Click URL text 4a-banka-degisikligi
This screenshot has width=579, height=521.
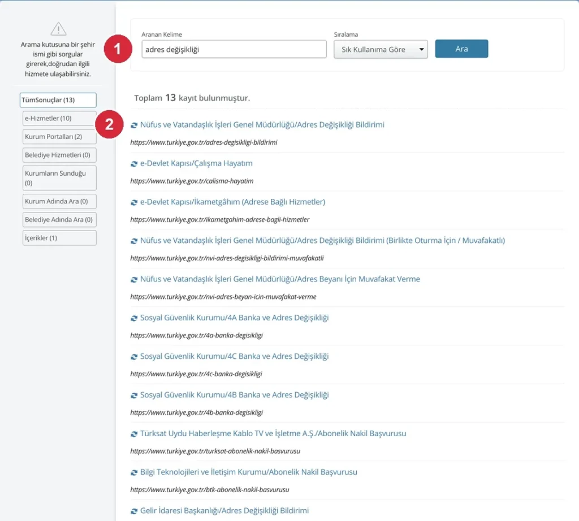pyautogui.click(x=196, y=336)
